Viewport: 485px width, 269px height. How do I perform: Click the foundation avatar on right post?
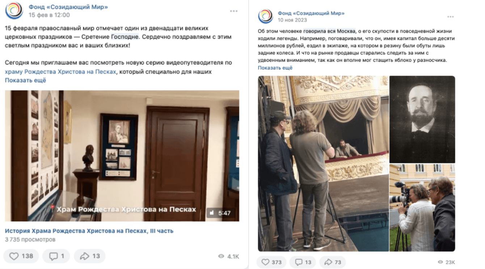(265, 16)
